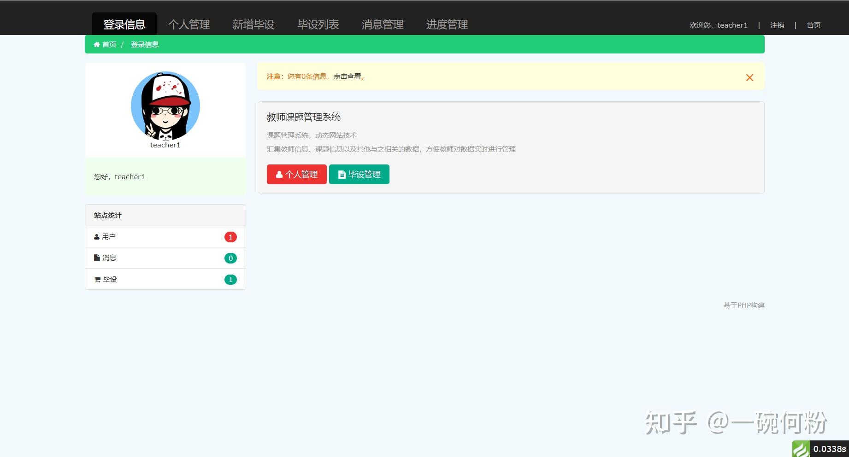
Task: Click the teacher1 avatar picture
Action: (x=165, y=106)
